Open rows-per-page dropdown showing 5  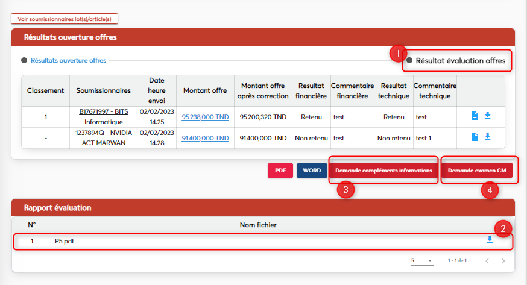[421, 261]
